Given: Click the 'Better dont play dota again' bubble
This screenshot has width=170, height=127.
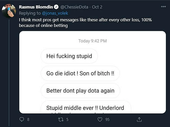Looking at the screenshot, I should [80, 91].
